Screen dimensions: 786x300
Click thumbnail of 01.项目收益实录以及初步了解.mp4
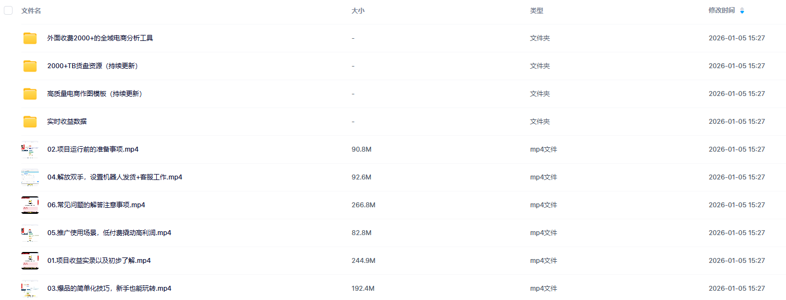[x=30, y=261]
